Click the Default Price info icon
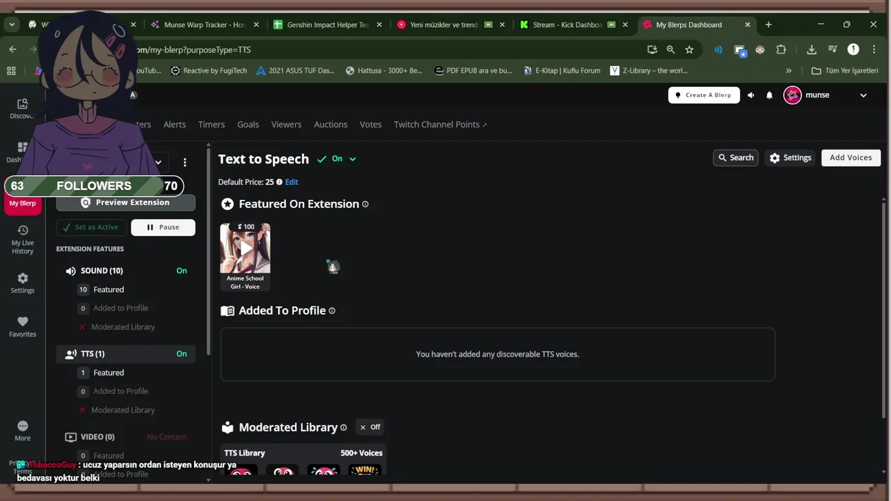 click(x=279, y=182)
